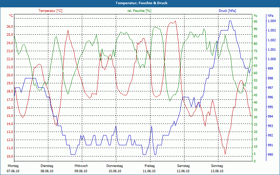Image resolution: width=280 pixels, height=175 pixels.
Task: Click the '25,0' temperature axis value
Action: (x=10, y=34)
